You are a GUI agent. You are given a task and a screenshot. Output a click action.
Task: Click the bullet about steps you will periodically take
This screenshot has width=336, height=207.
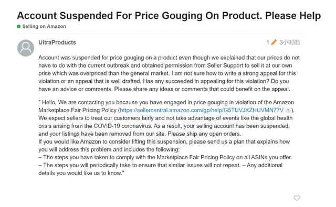click(x=139, y=165)
